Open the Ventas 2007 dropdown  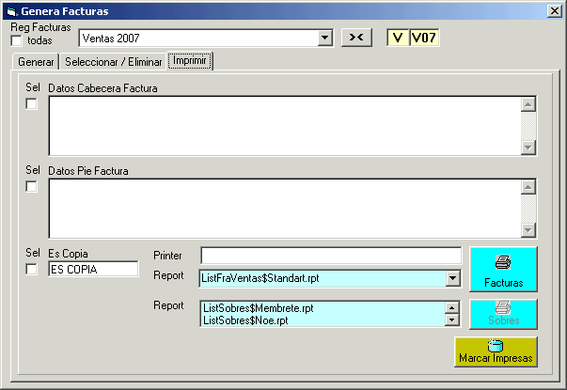[x=325, y=39]
